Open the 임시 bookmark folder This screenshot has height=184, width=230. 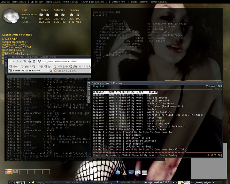coord(49,66)
